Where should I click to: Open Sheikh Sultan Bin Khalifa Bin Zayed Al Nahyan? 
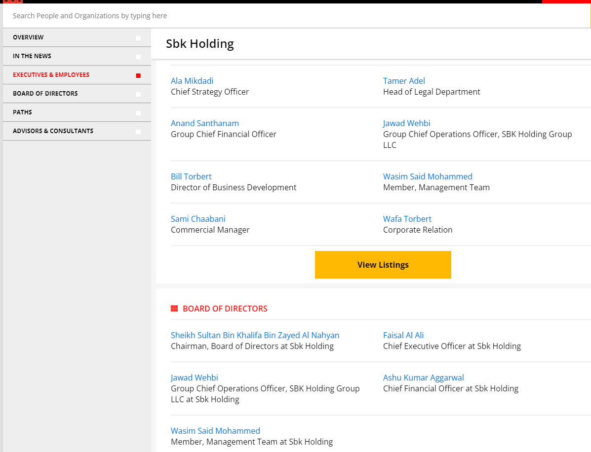pyautogui.click(x=255, y=335)
